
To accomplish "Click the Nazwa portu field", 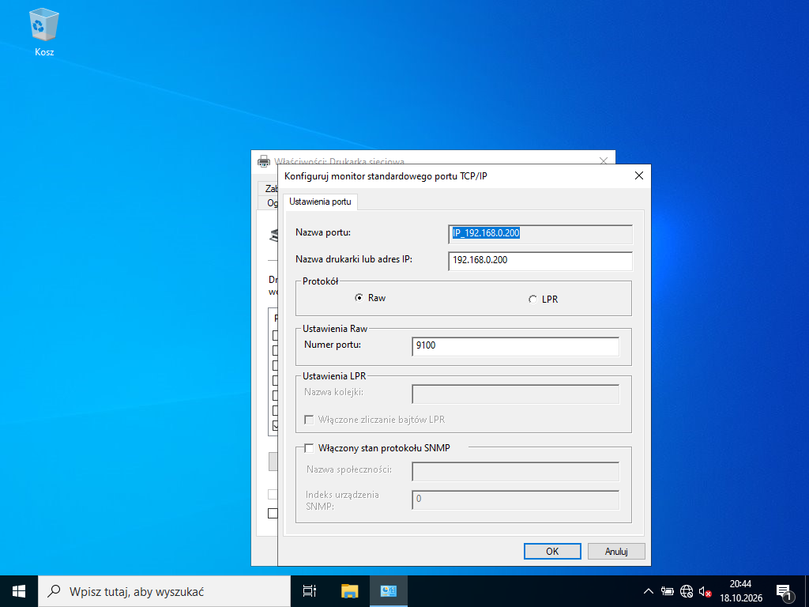I will coord(540,233).
